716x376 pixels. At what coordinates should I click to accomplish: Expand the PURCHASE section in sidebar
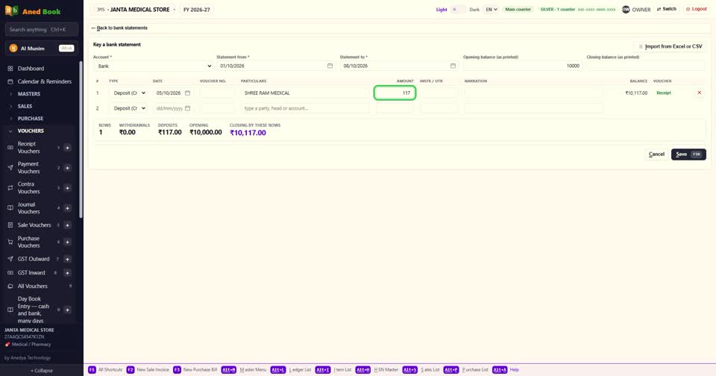coord(30,119)
